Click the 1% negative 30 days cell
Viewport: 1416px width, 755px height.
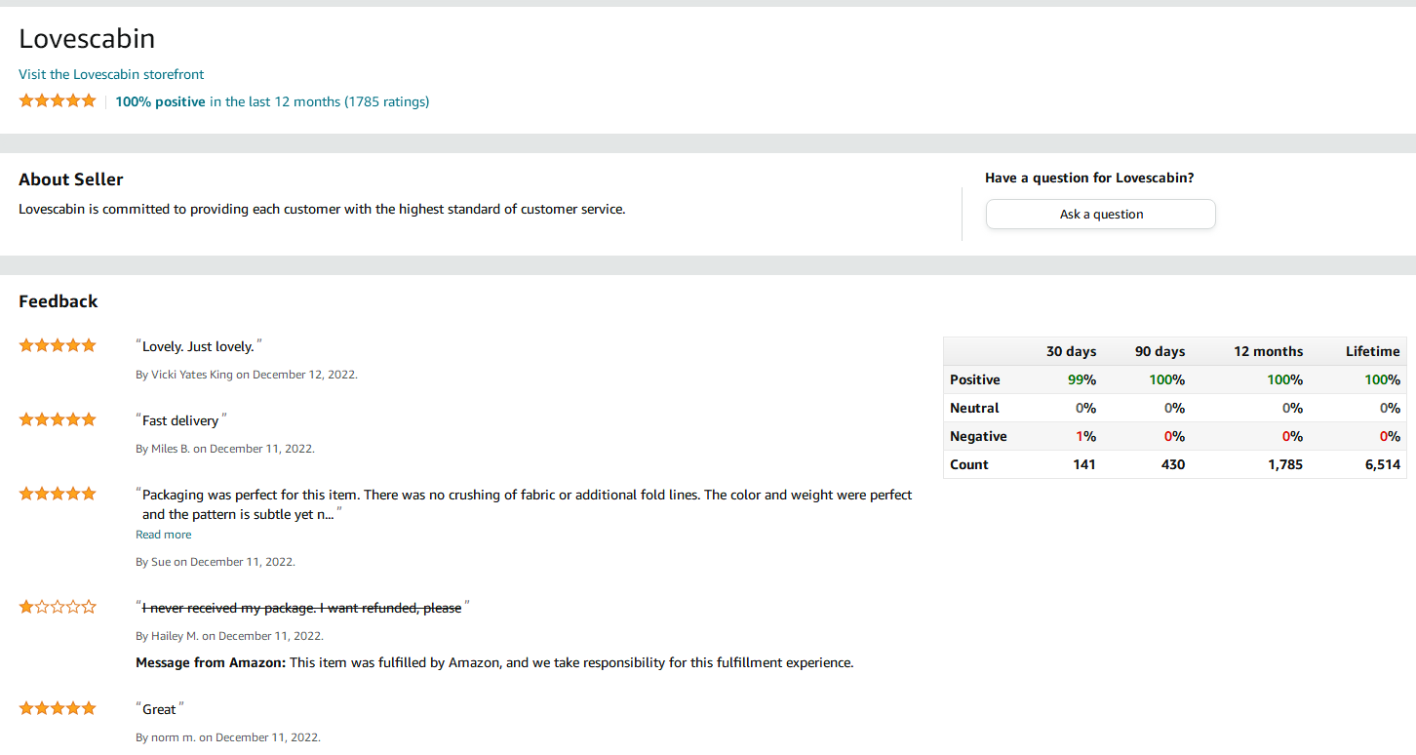pyautogui.click(x=1085, y=436)
